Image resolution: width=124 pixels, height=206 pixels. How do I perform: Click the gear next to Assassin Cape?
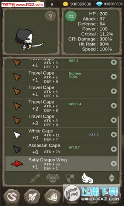point(114,149)
